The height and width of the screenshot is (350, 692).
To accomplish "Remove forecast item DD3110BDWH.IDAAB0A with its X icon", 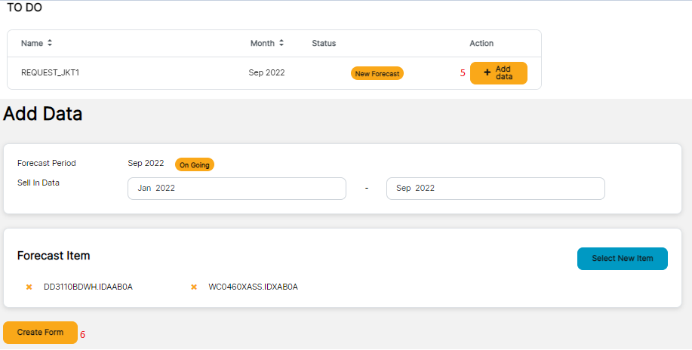I will point(29,287).
